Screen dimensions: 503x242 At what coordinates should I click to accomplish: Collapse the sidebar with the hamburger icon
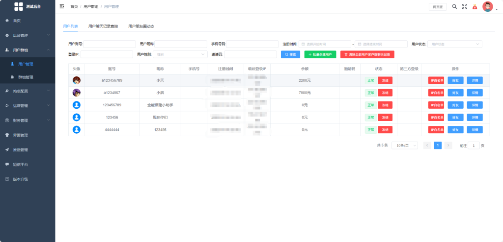point(62,6)
